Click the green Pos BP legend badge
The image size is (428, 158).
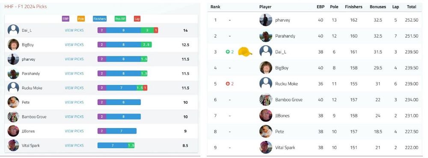pos(120,19)
